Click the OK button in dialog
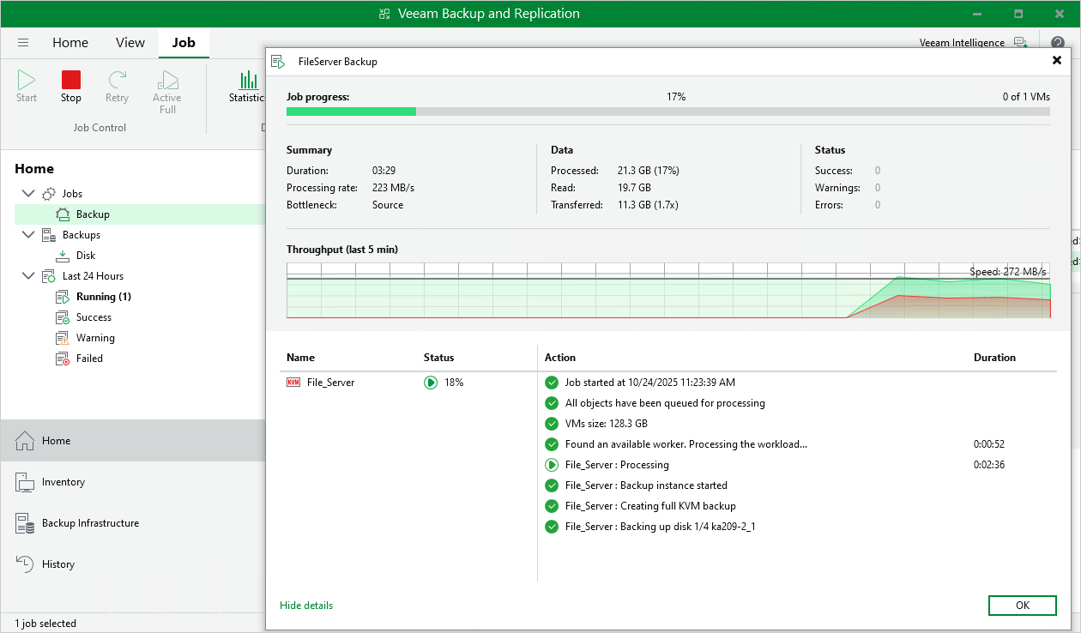The height and width of the screenshot is (633, 1081). coord(1022,606)
